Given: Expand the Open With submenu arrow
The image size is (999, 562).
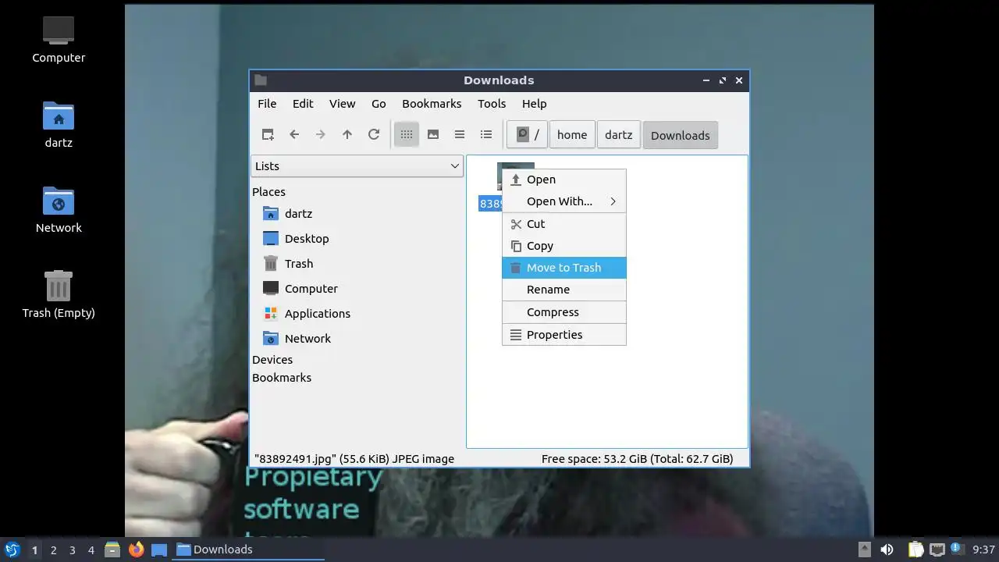Looking at the screenshot, I should (613, 201).
